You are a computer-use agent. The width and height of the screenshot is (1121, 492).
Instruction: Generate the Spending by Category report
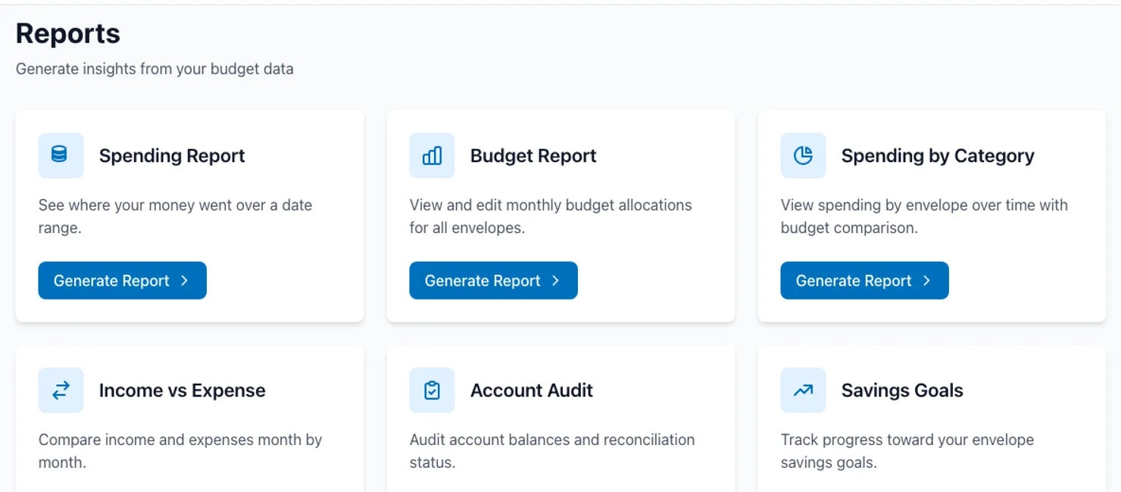pyautogui.click(x=864, y=281)
